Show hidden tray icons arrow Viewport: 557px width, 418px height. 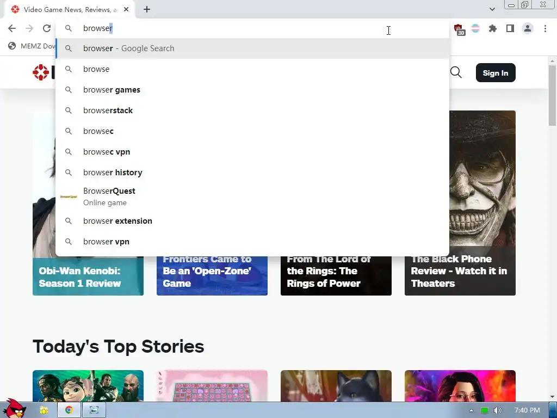tap(471, 410)
